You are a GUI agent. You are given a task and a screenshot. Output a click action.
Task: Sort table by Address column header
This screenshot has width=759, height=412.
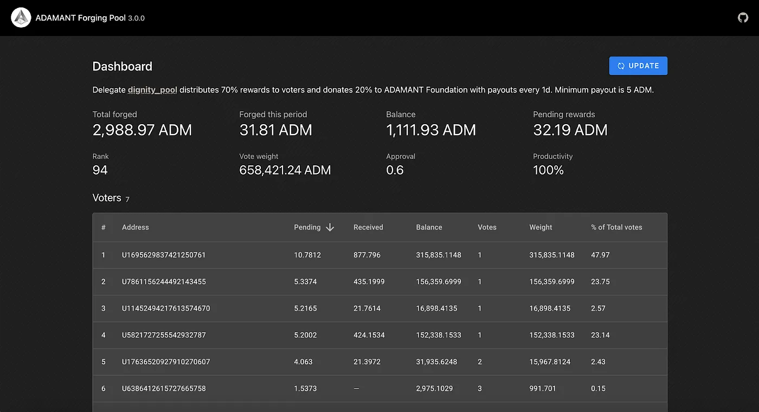tap(136, 227)
